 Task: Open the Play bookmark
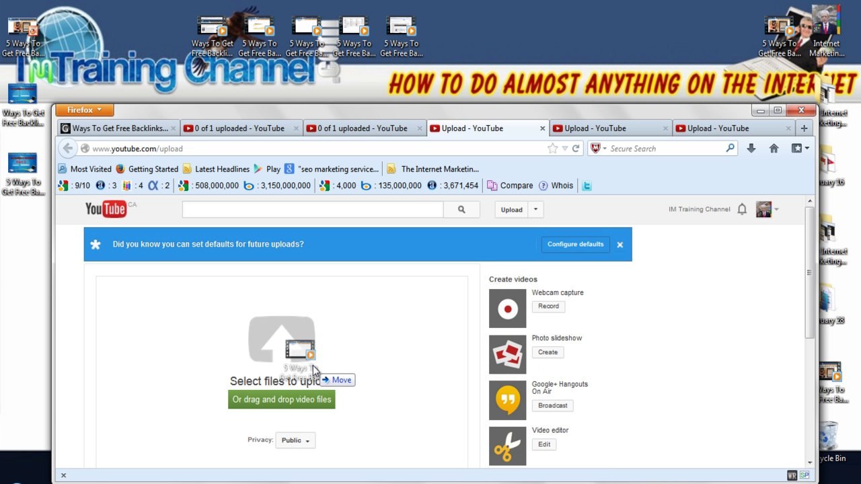point(267,169)
